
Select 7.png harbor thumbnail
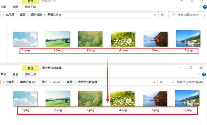pyautogui.click(x=187, y=98)
